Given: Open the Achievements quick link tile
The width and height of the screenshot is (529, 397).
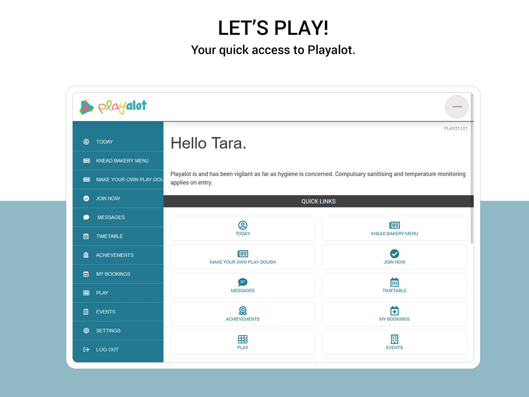Looking at the screenshot, I should click(x=242, y=314).
